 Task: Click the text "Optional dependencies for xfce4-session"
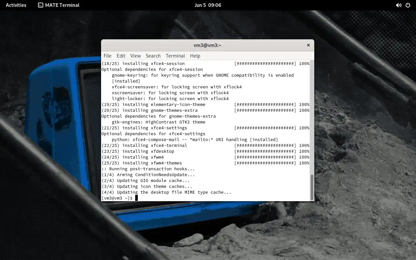tap(152, 69)
